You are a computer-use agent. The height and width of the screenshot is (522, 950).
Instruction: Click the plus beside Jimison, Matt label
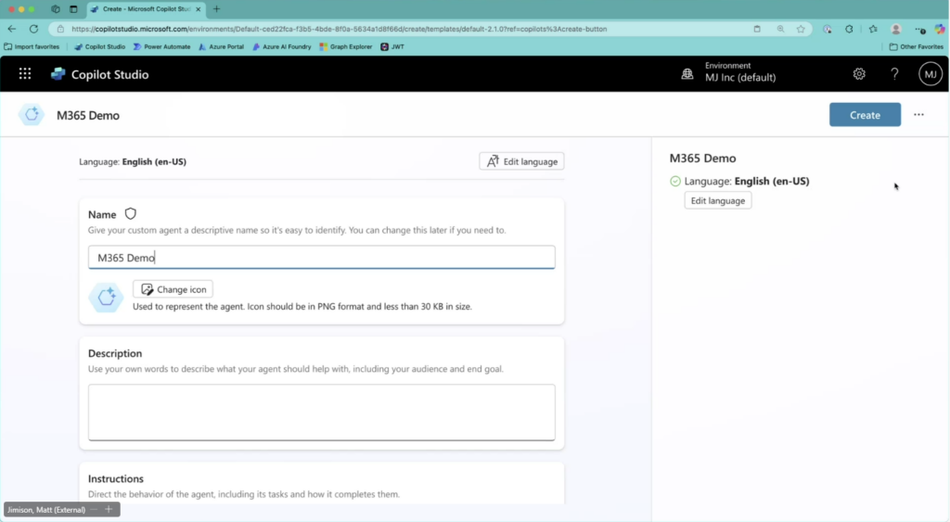pyautogui.click(x=109, y=509)
